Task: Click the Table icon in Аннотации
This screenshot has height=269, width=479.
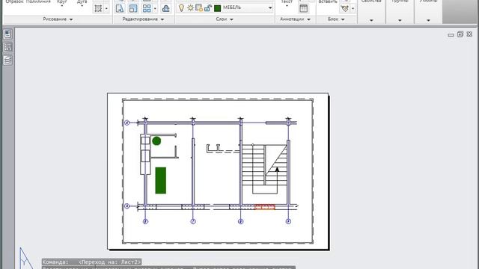Action: pos(303,8)
